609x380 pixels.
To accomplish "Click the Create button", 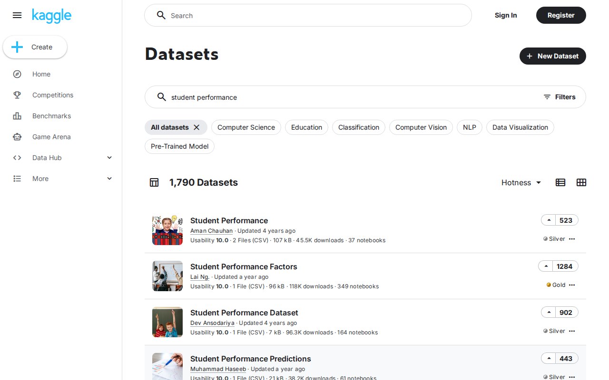I will pyautogui.click(x=35, y=47).
